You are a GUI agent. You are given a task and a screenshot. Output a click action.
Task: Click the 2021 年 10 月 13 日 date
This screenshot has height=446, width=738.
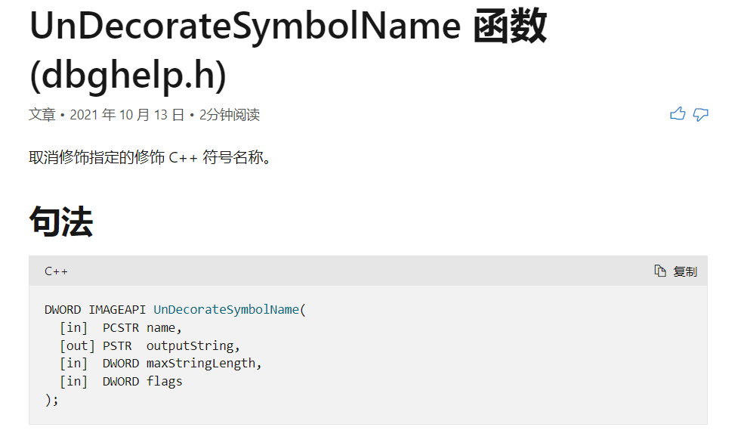(127, 115)
